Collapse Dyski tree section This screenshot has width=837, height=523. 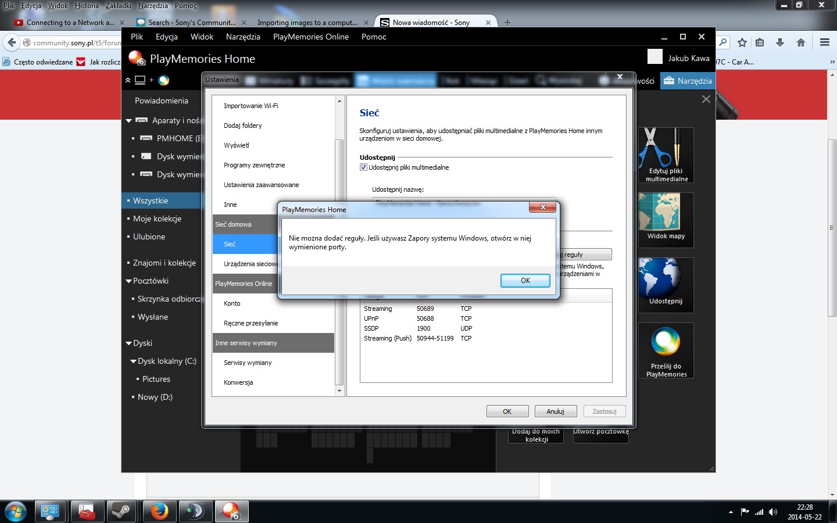point(129,343)
